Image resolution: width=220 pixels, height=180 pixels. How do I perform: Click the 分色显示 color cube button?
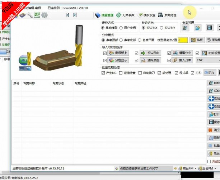(x=118, y=60)
